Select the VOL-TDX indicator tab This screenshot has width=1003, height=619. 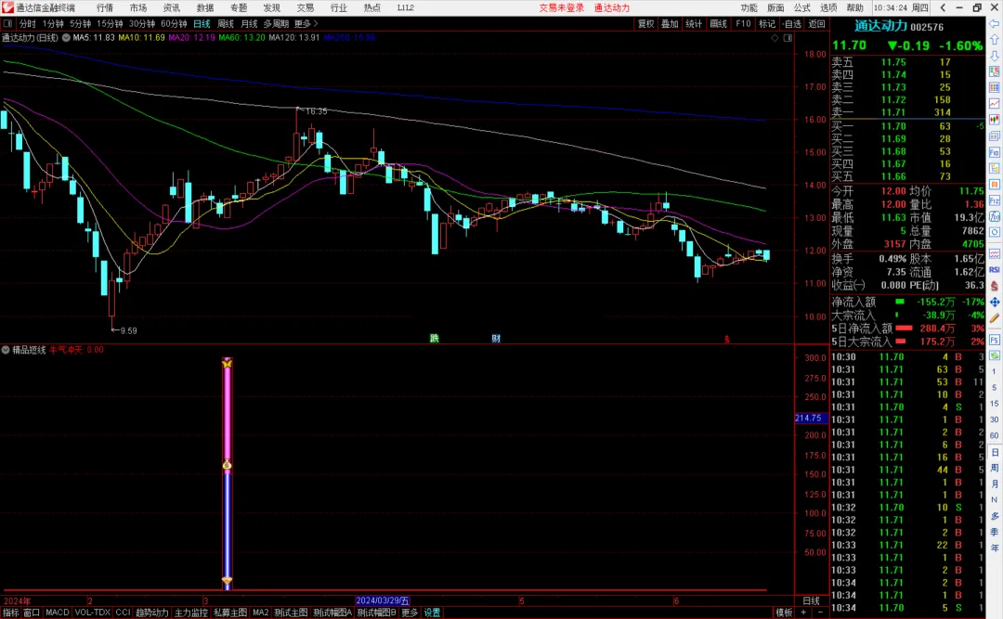click(x=92, y=613)
